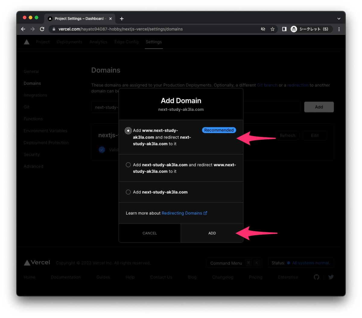Click the Recommended badge
Screen dimensions: 362x318
[x=219, y=130]
